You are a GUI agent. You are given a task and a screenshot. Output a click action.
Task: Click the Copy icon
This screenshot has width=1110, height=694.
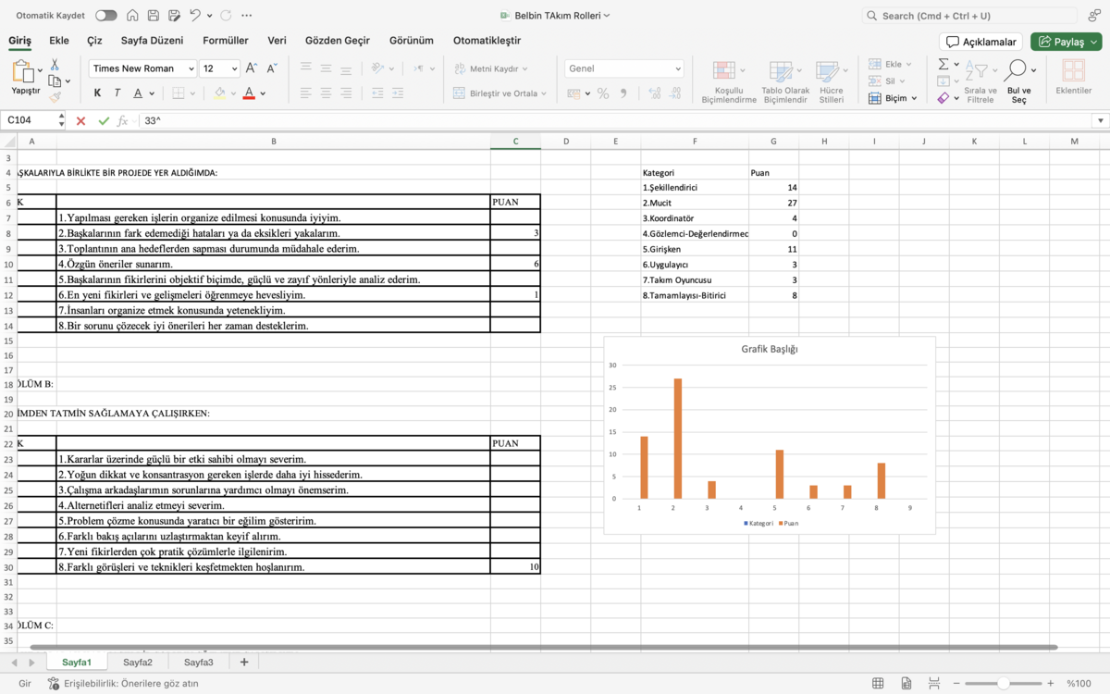[55, 81]
